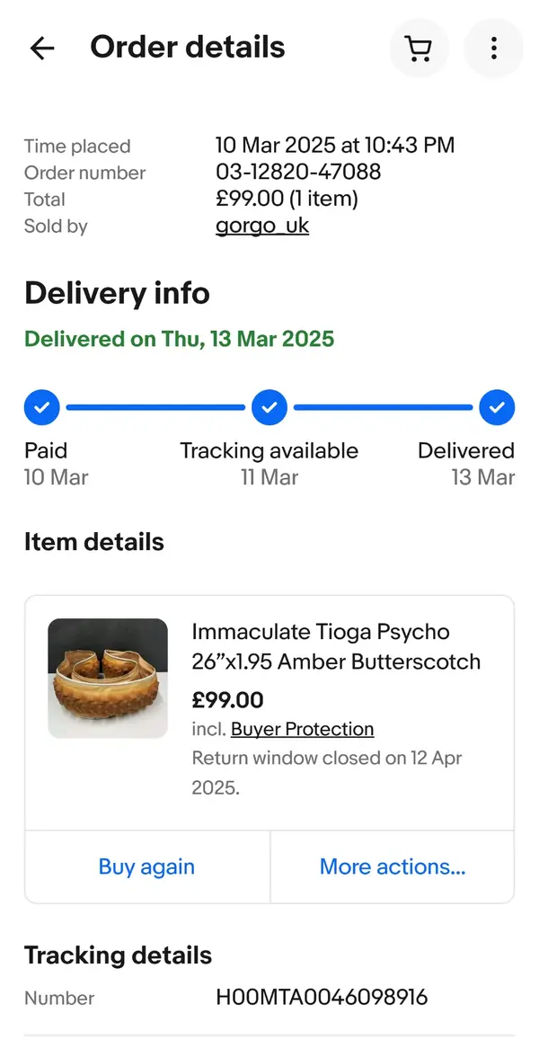
Task: Open seller gorgo_uk profile link
Action: coord(262,226)
